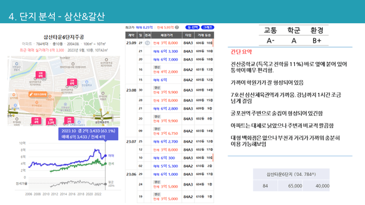Click the 2023.10 price tooltip above the chart

88,134
